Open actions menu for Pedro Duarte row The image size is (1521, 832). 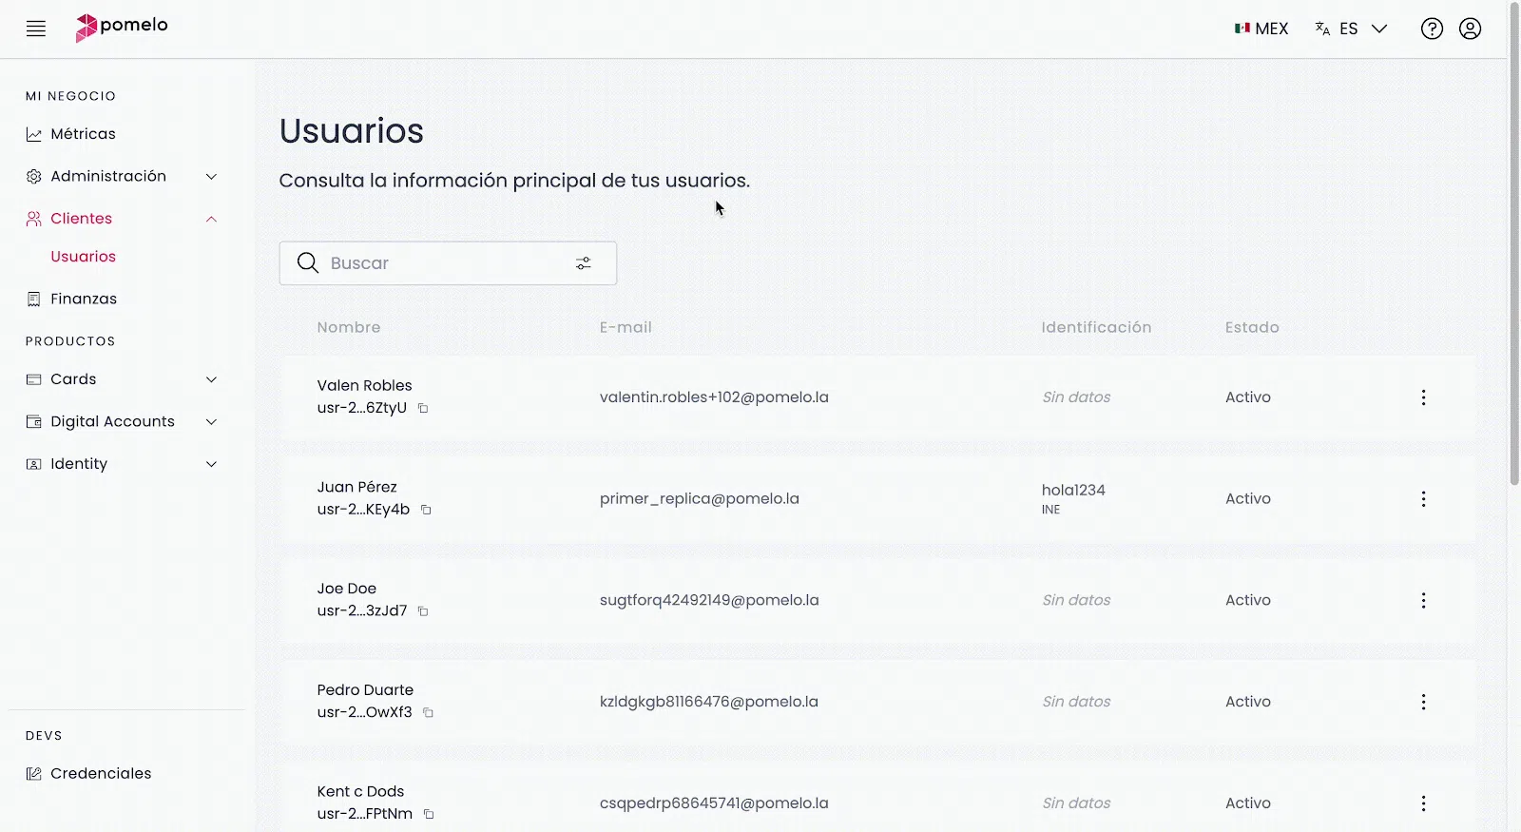1423,702
